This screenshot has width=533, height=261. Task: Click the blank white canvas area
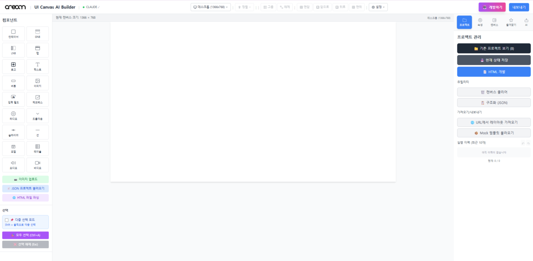click(253, 102)
